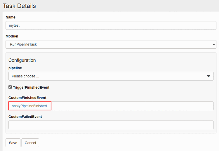Click the 'Configuration' section heading
This screenshot has height=151, width=219.
pos(22,60)
